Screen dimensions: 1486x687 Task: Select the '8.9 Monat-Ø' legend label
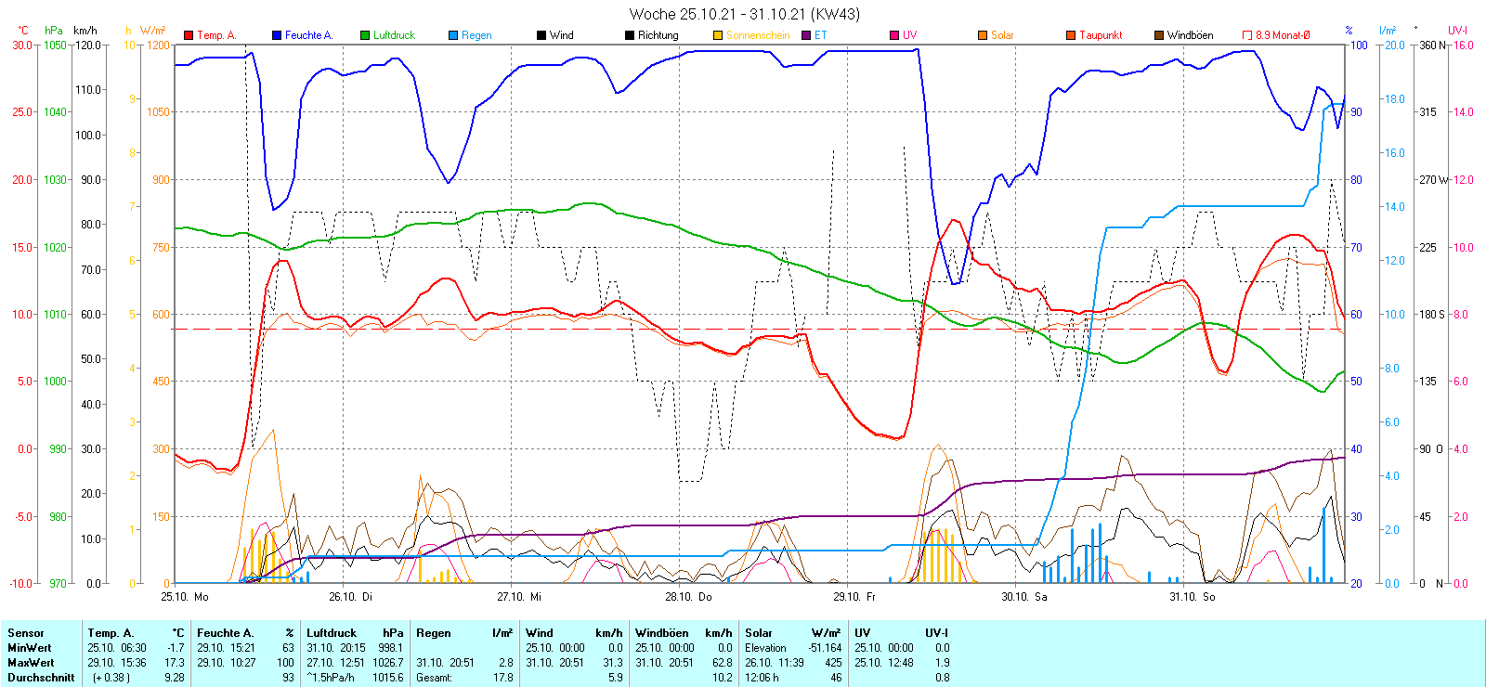1283,35
